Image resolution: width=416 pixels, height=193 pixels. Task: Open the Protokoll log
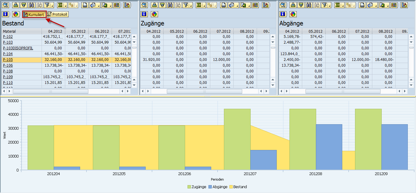[58, 14]
